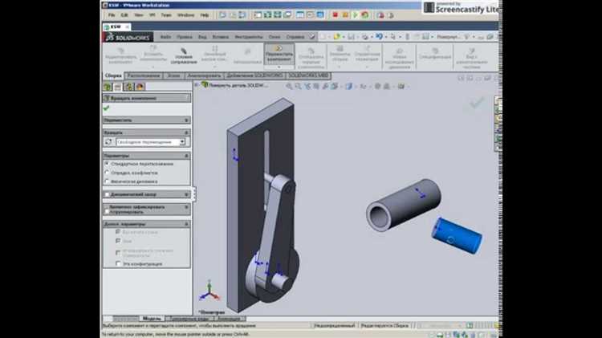
Task: Expand the Динамический зазор section
Action: 186,194
